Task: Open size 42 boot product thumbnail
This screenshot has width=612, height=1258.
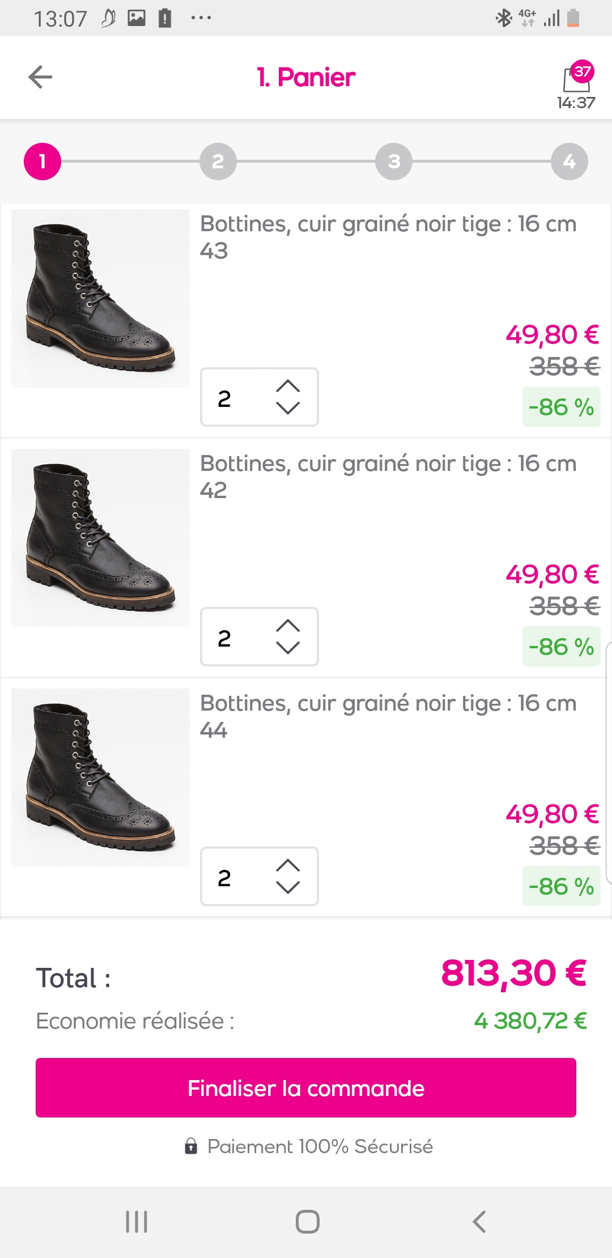Action: pos(100,538)
